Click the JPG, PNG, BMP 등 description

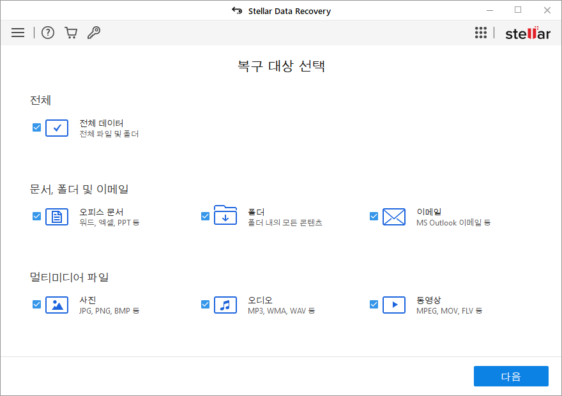pyautogui.click(x=109, y=310)
